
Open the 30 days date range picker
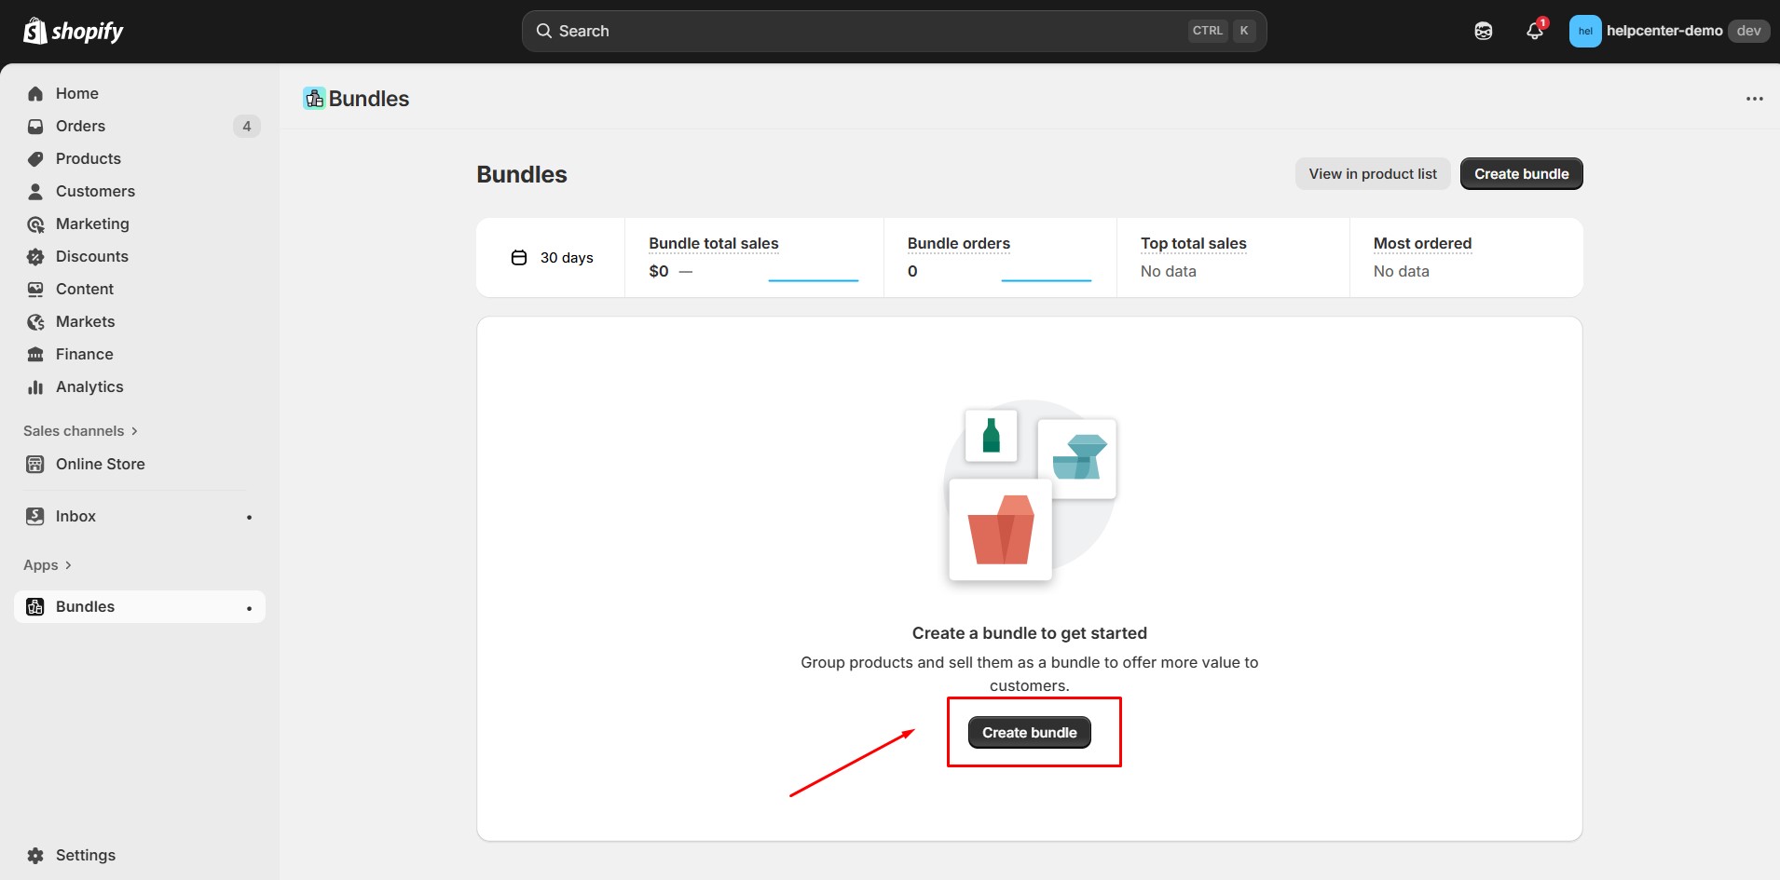tap(554, 257)
